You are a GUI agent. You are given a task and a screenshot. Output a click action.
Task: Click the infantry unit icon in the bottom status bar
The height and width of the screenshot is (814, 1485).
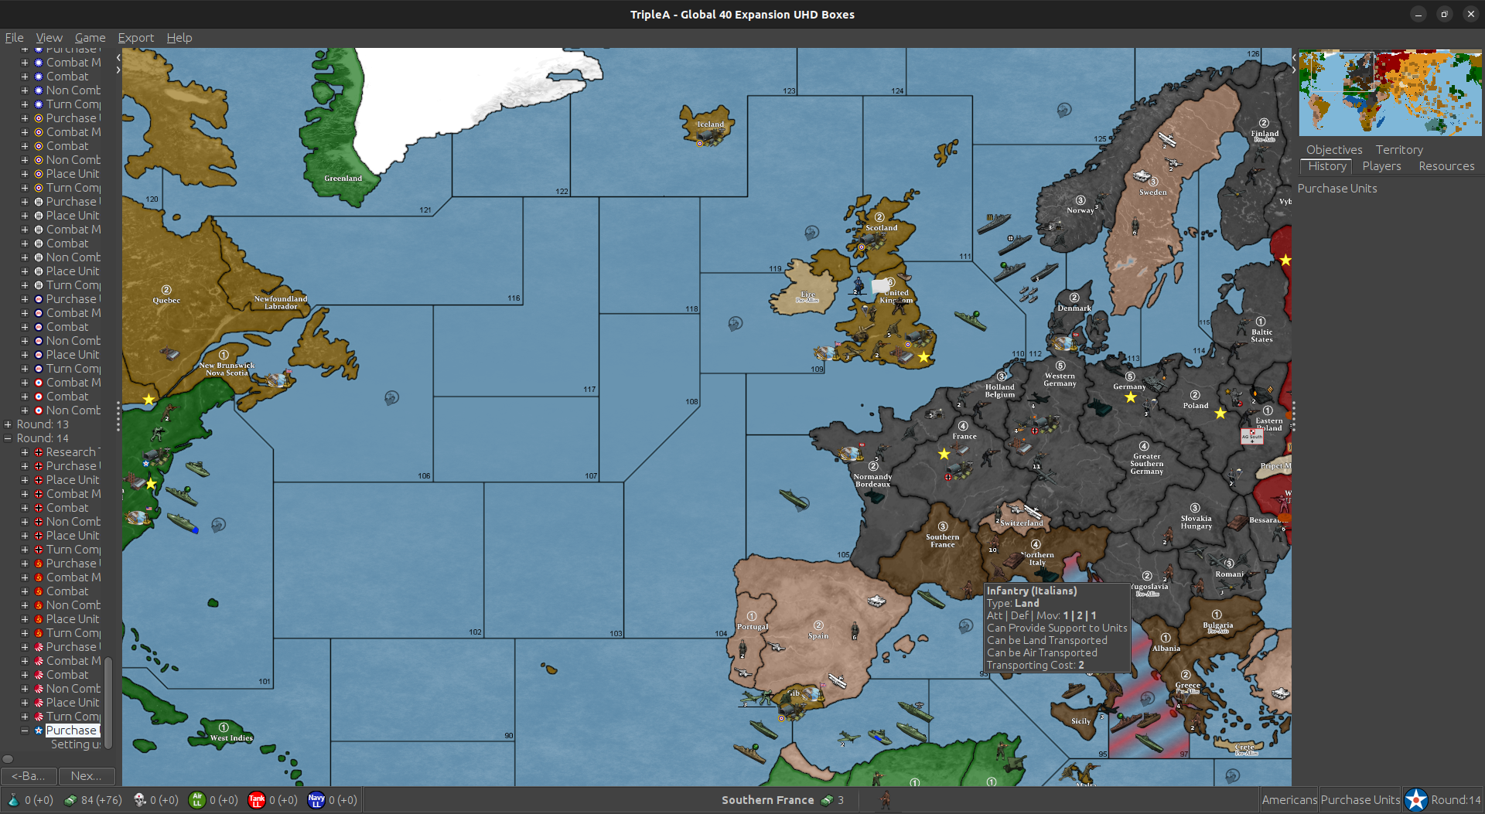(886, 800)
